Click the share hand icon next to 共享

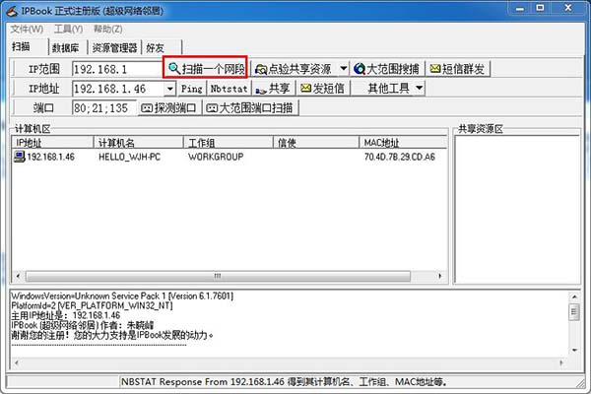pos(261,90)
